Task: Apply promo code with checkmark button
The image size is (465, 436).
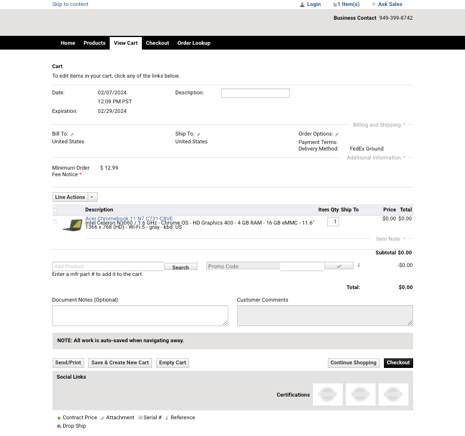Action: pos(340,266)
